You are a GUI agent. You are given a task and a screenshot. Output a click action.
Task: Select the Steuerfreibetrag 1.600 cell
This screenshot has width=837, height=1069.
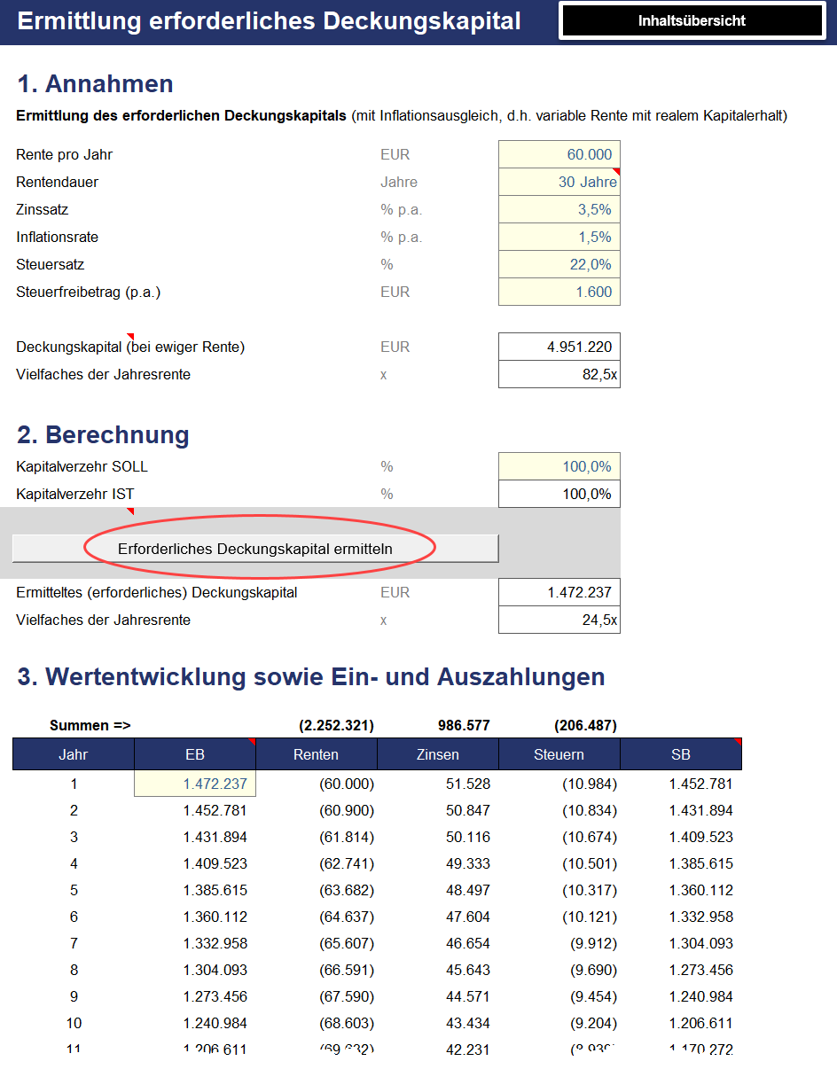point(559,292)
